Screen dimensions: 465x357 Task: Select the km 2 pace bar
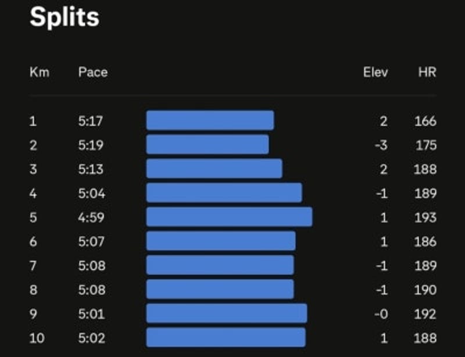coord(208,145)
